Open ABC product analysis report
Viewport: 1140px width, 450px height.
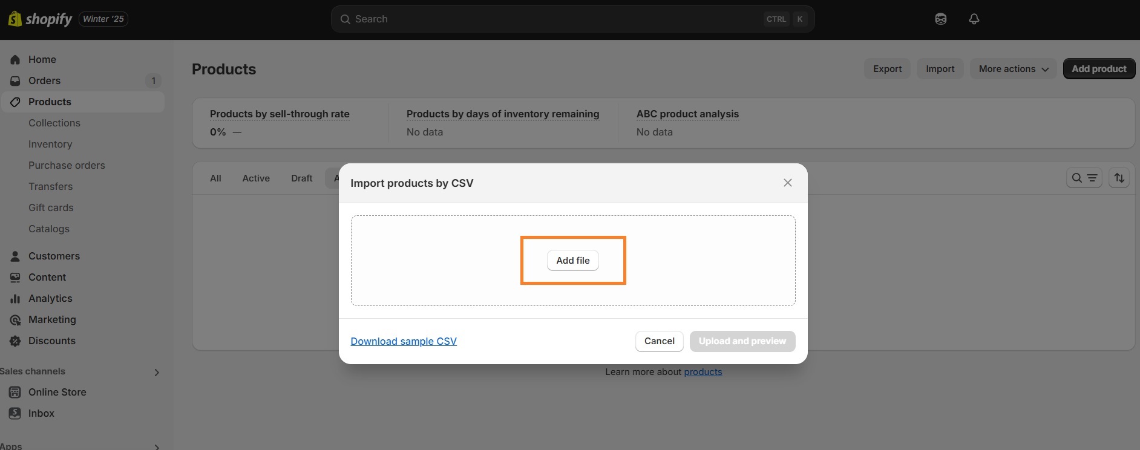point(687,114)
